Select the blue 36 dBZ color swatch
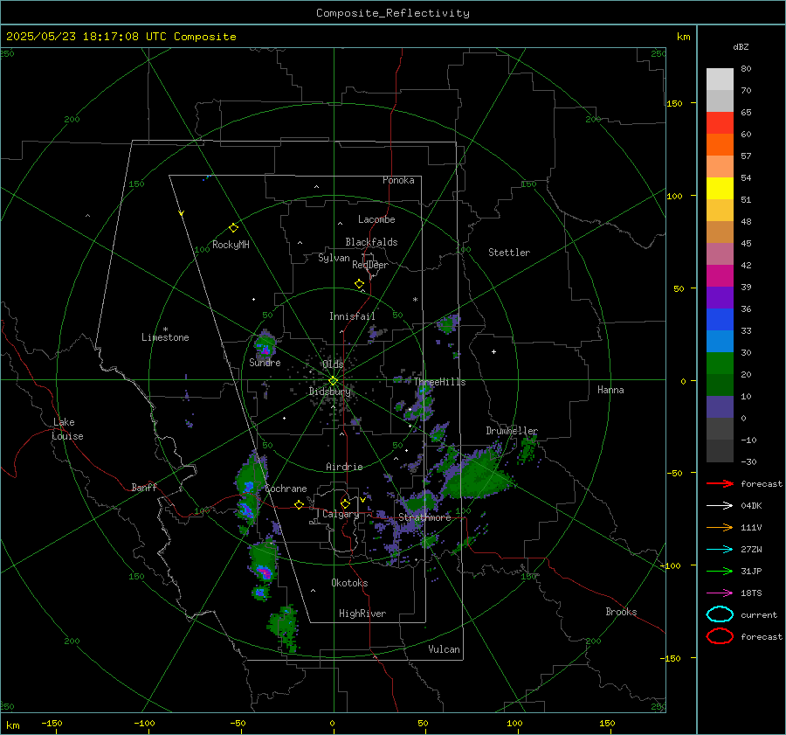Viewport: 786px width, 735px height. tap(720, 320)
